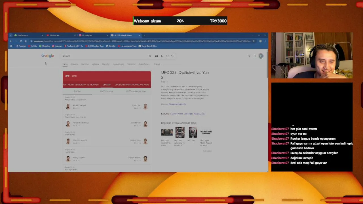Image resolution: width=363 pixels, height=204 pixels.
Task: Expand the Daha fazla dropdown
Action: (144, 64)
